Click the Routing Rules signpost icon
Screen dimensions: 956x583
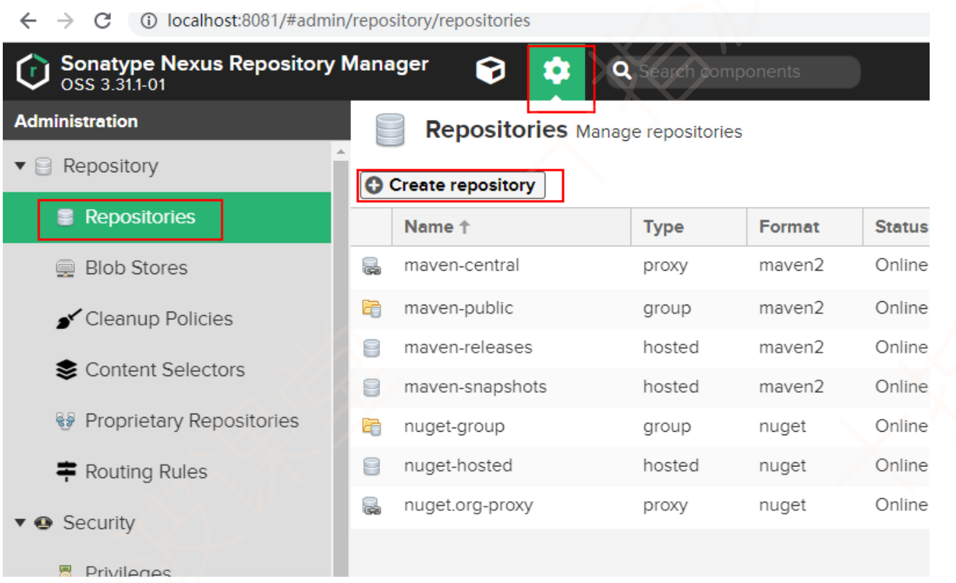[66, 472]
